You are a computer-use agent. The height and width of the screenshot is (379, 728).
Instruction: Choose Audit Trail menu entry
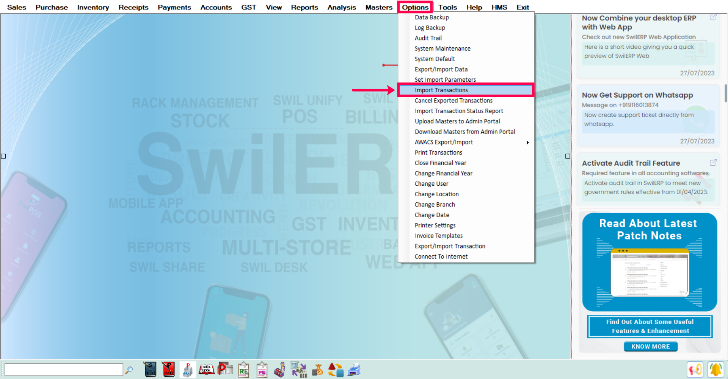[x=466, y=38]
